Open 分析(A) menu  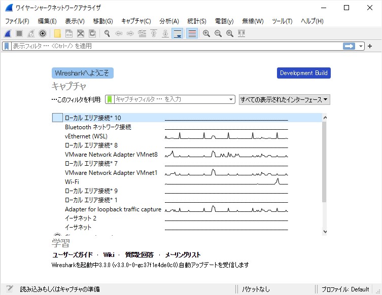click(x=169, y=21)
